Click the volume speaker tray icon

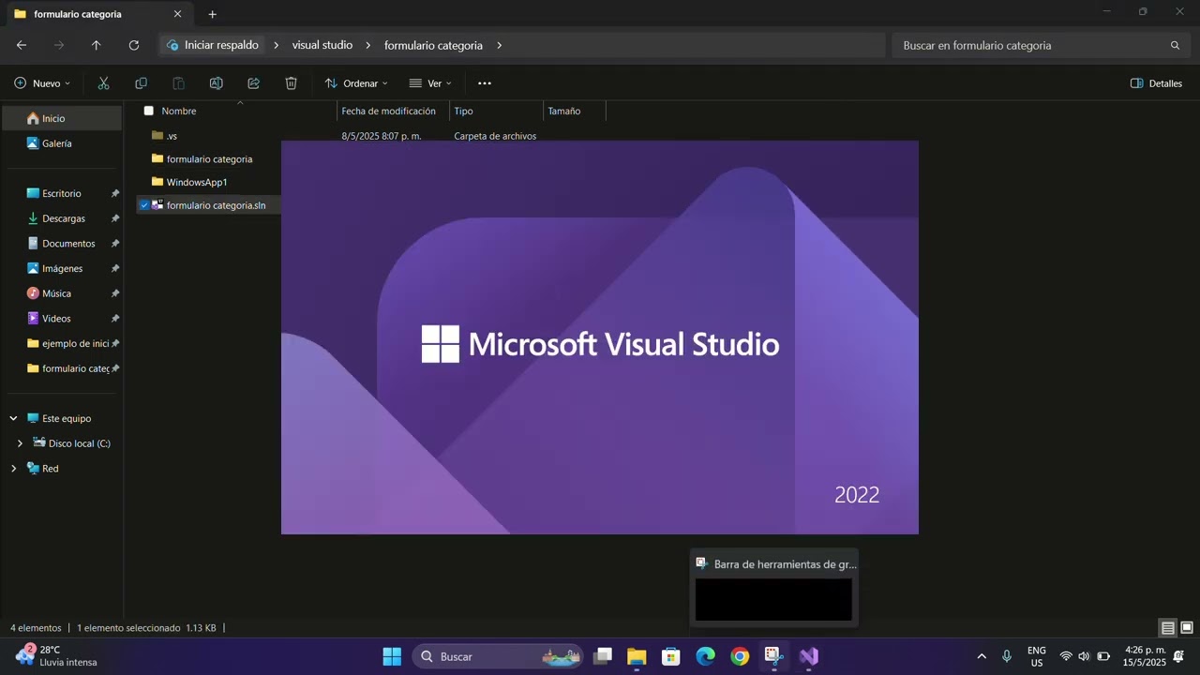click(x=1084, y=656)
